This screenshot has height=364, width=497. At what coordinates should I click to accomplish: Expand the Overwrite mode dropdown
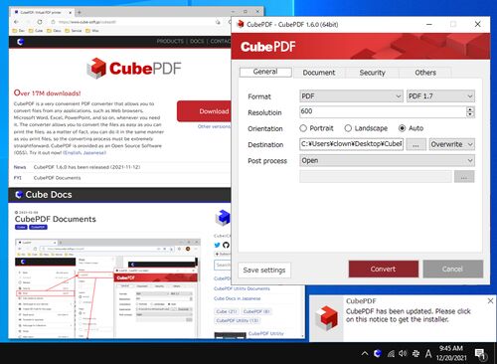pyautogui.click(x=452, y=144)
